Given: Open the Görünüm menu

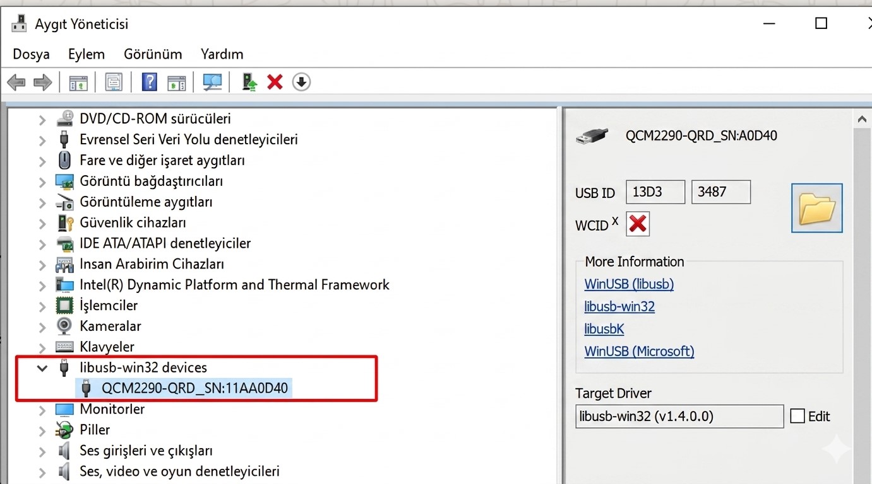Looking at the screenshot, I should click(x=153, y=54).
